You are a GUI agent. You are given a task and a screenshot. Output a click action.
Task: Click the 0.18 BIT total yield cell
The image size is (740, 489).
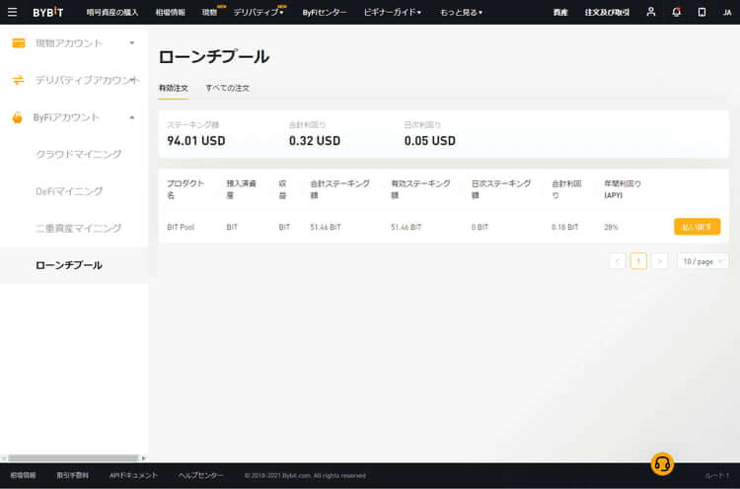click(x=565, y=228)
